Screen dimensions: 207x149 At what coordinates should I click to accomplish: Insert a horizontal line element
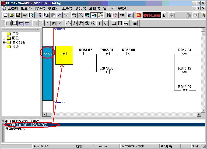point(8,23)
